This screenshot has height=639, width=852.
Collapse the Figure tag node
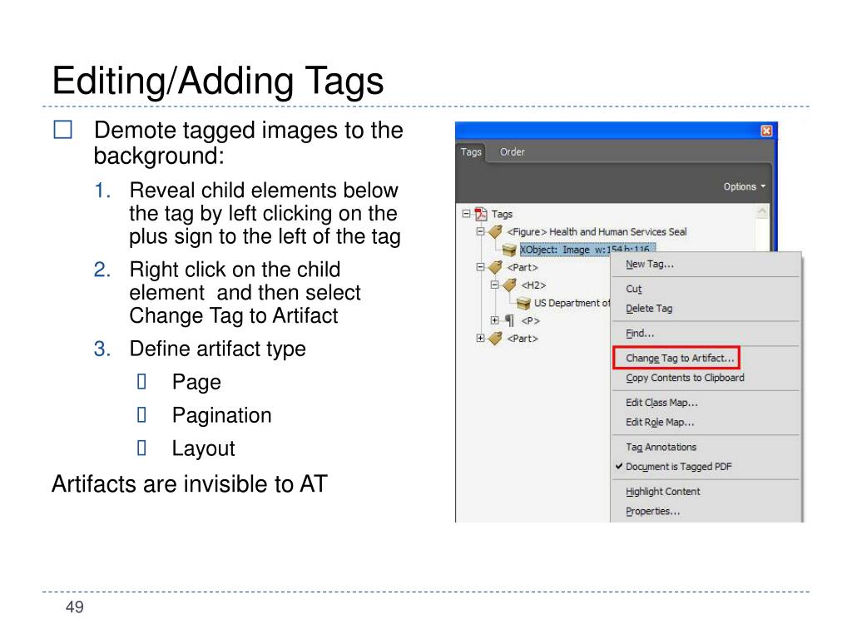480,231
